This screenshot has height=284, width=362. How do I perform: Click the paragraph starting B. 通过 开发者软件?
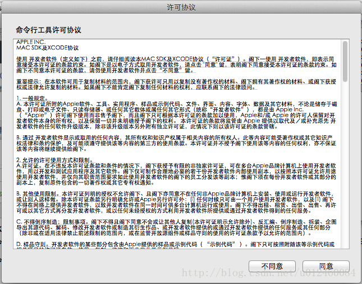pos(176,143)
